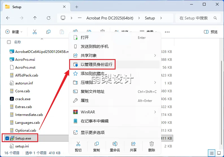This screenshot has width=224, height=157.
Task: Go up one folder level
Action: (35, 18)
